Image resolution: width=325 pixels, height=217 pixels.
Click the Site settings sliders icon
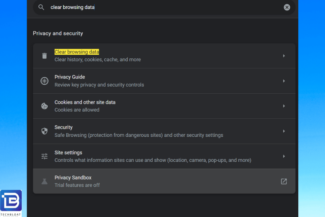pyautogui.click(x=44, y=156)
